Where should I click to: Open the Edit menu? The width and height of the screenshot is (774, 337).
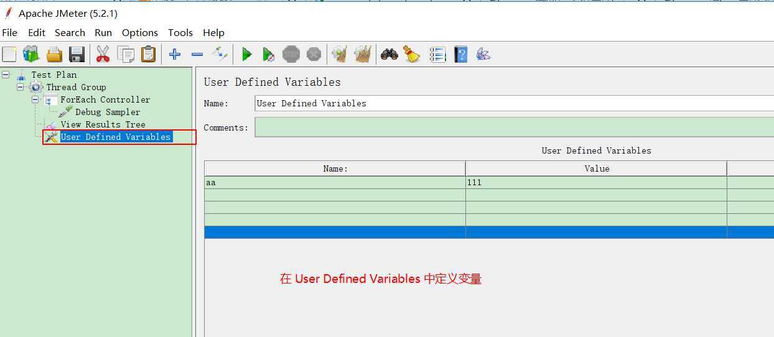pyautogui.click(x=37, y=32)
